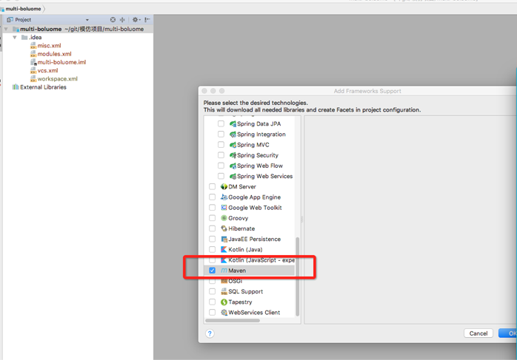Tick the Kotlin (Java) checkbox

point(213,250)
